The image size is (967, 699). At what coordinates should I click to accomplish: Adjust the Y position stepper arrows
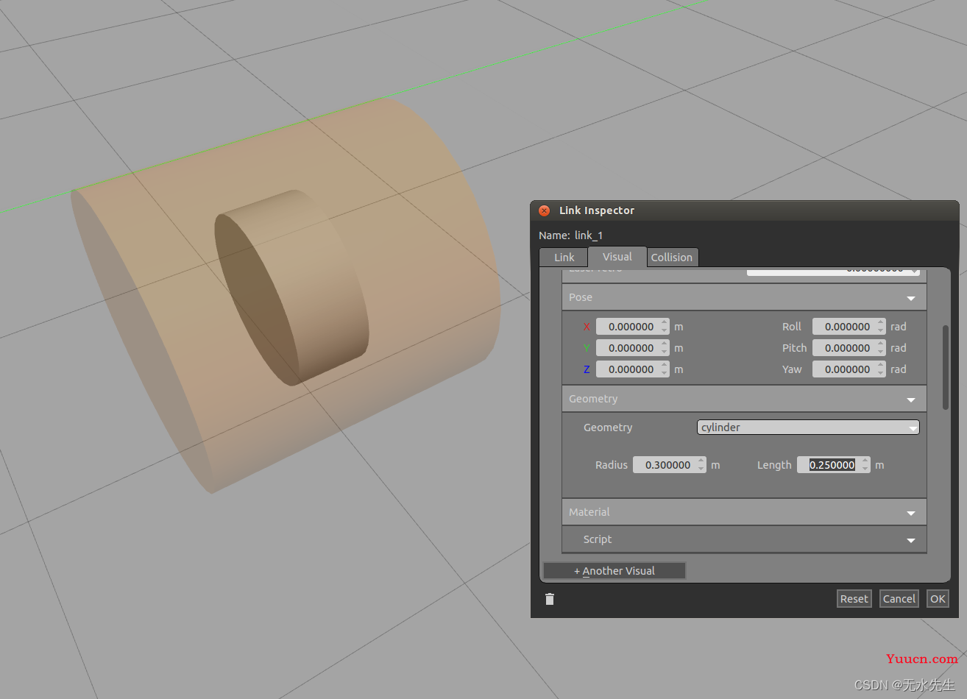[x=665, y=348]
